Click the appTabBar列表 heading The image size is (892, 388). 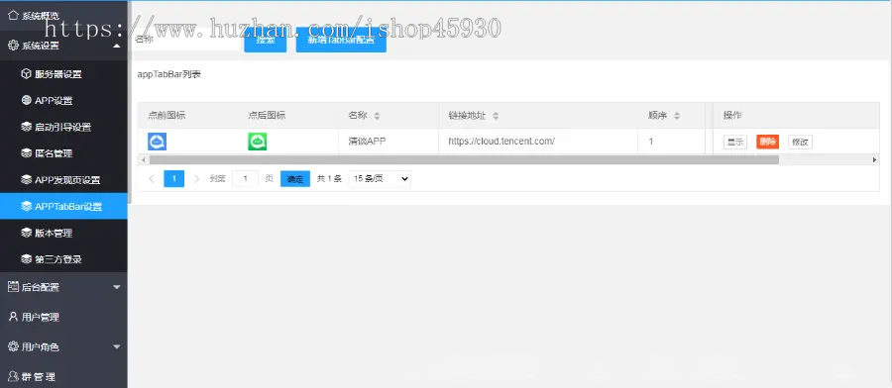(168, 74)
